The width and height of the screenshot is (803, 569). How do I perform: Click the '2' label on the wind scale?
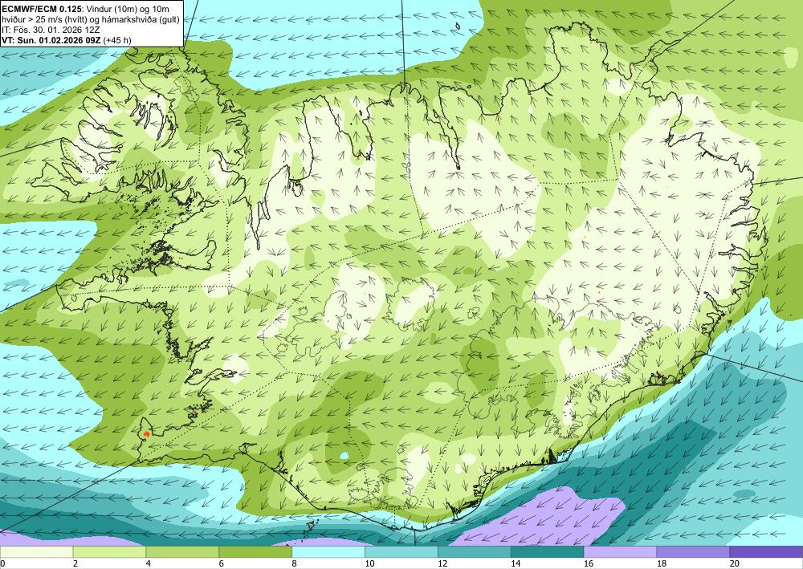click(75, 564)
